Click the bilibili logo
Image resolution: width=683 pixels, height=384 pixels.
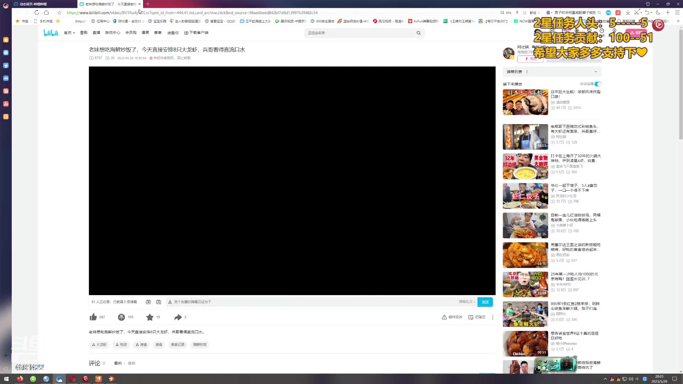(x=51, y=33)
